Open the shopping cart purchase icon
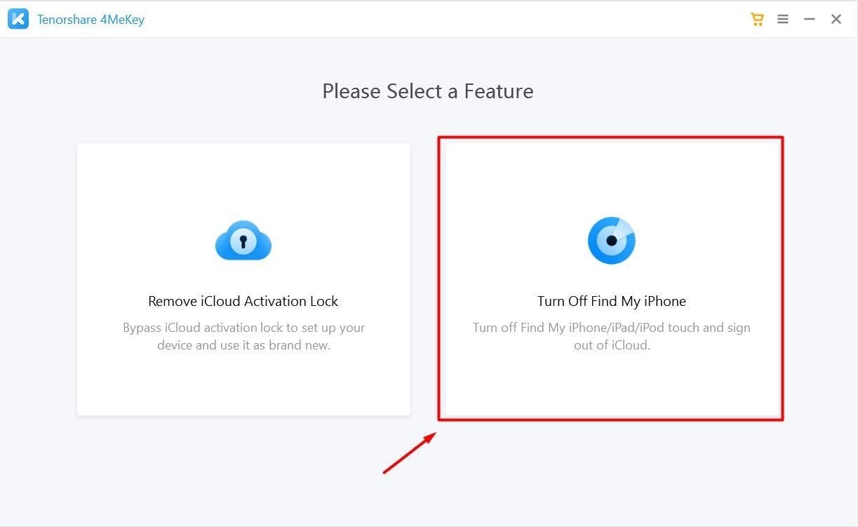The width and height of the screenshot is (858, 527). coord(757,19)
